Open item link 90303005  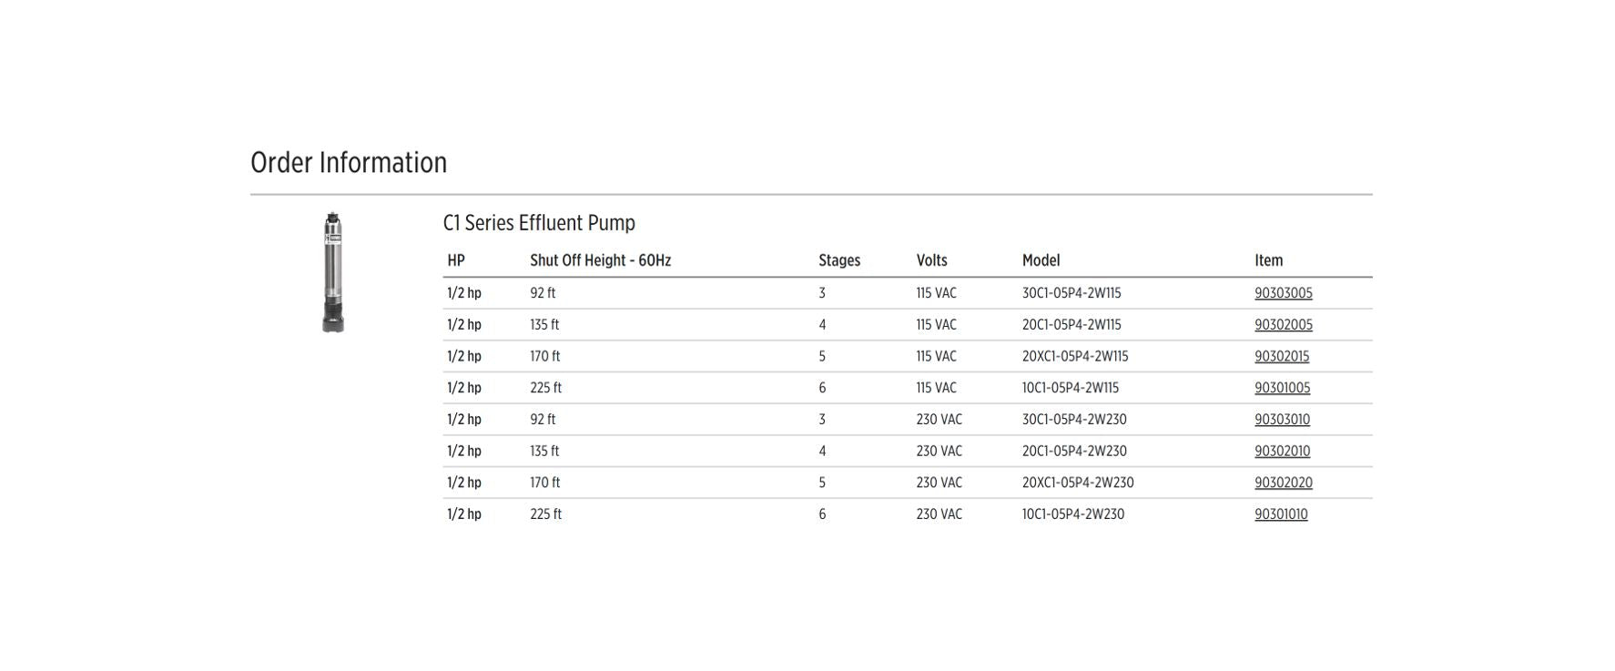(1283, 293)
